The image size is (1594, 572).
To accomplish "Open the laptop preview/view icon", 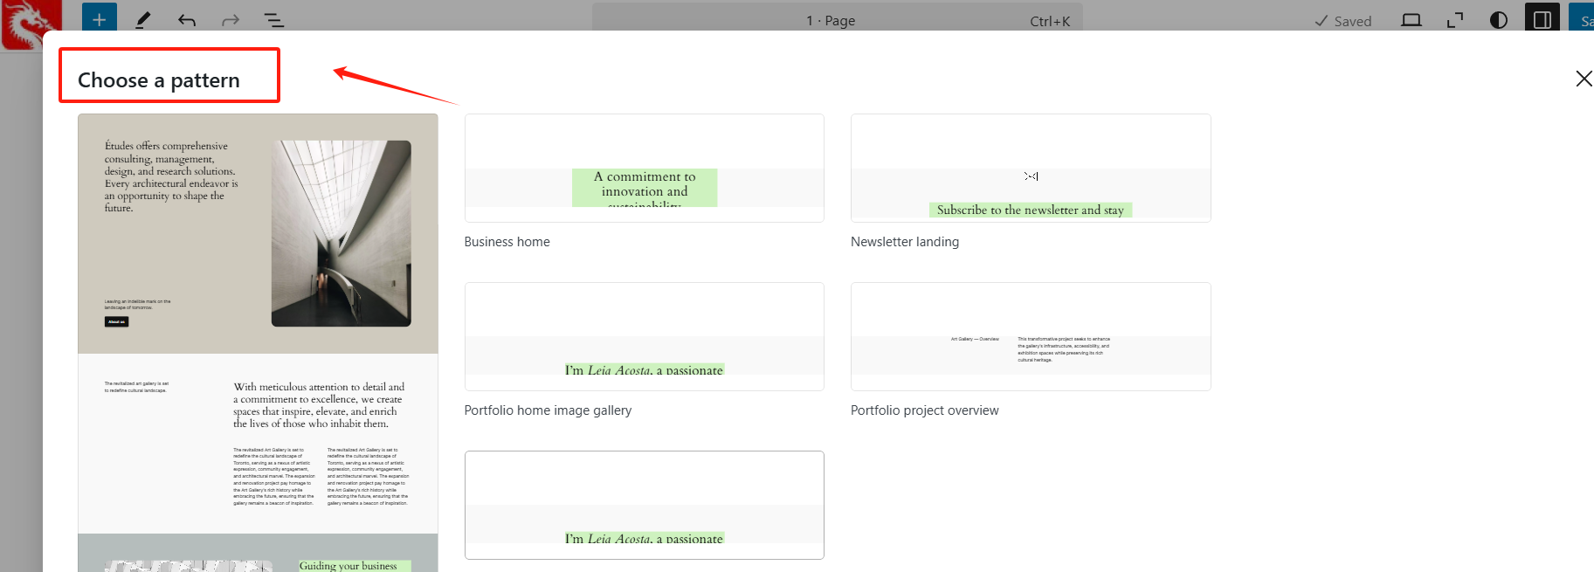I will 1411,20.
